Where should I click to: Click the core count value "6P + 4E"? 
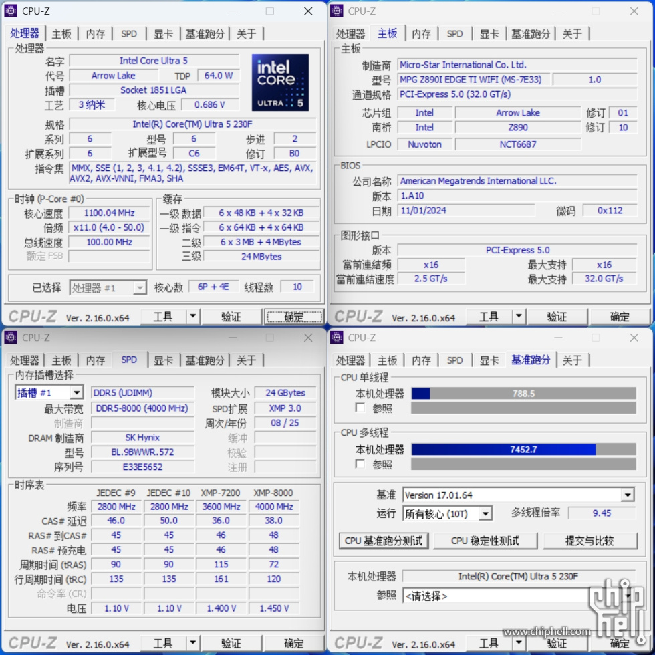click(213, 287)
